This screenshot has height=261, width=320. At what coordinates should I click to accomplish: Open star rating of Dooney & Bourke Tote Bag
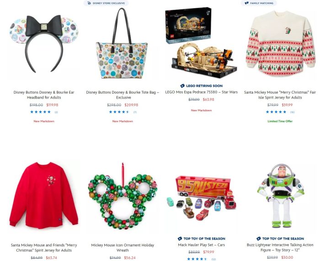point(119,112)
